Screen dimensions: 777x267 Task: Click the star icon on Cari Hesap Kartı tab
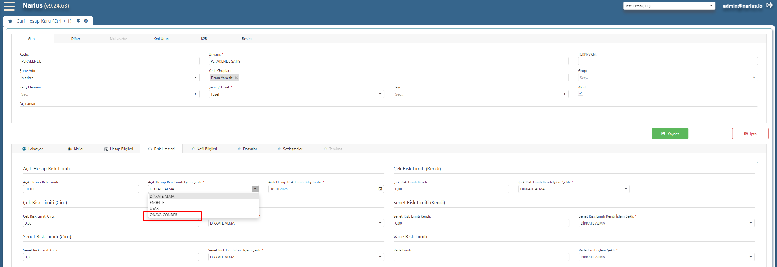10,21
